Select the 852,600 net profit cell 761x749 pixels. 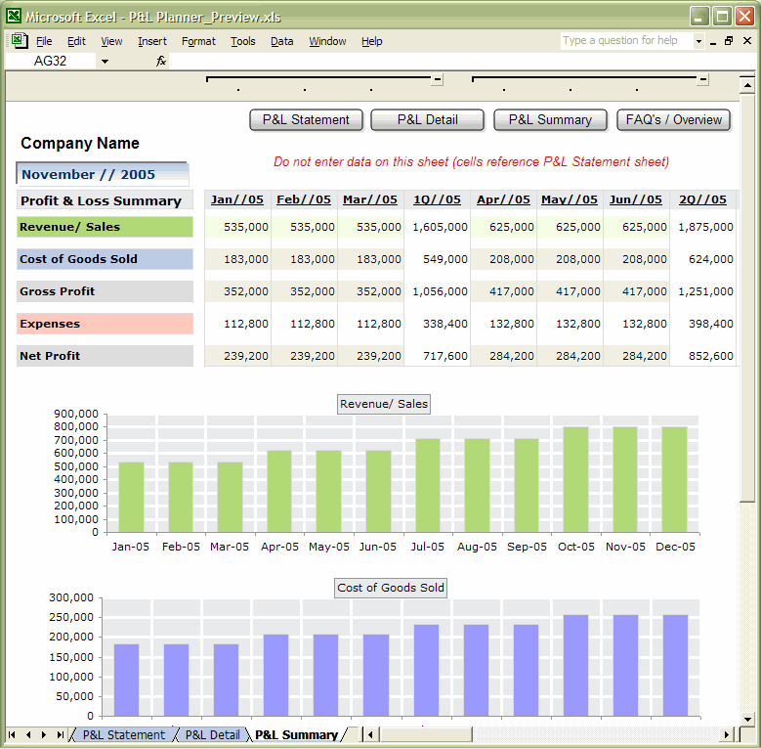point(703,356)
